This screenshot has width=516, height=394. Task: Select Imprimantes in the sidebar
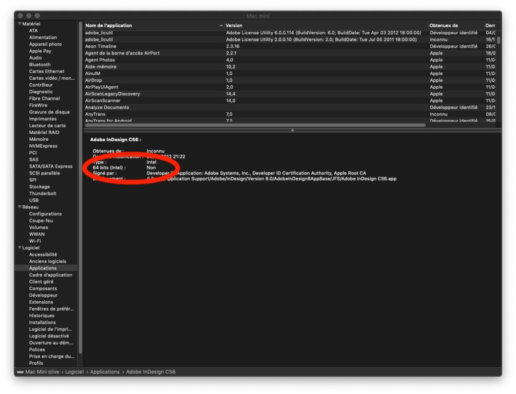(43, 119)
